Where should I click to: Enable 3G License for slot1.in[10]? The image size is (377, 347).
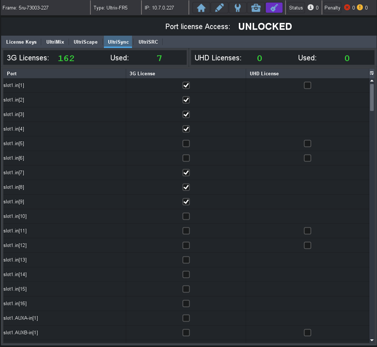pos(186,216)
